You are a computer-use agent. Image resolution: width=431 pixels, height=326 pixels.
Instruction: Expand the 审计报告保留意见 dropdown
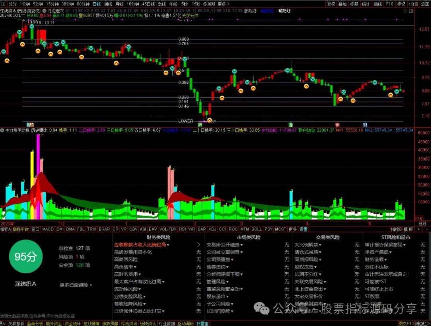pos(385,245)
